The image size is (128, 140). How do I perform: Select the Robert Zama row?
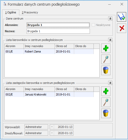pos(49,51)
